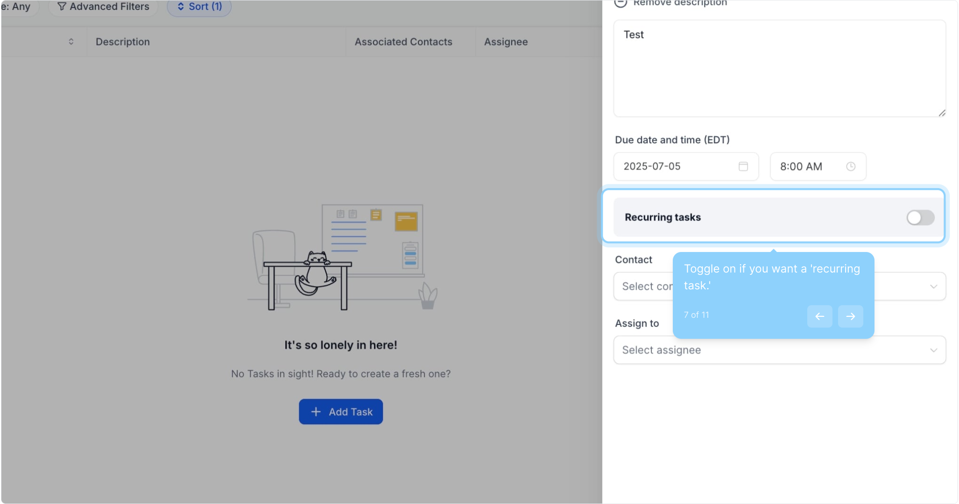Click the next arrow in the tour tooltip
This screenshot has width=959, height=504.
(850, 316)
